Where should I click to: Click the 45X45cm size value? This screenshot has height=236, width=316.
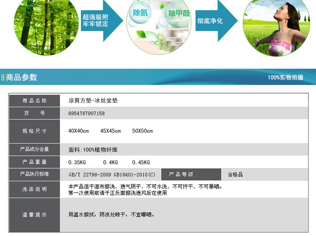click(x=111, y=131)
